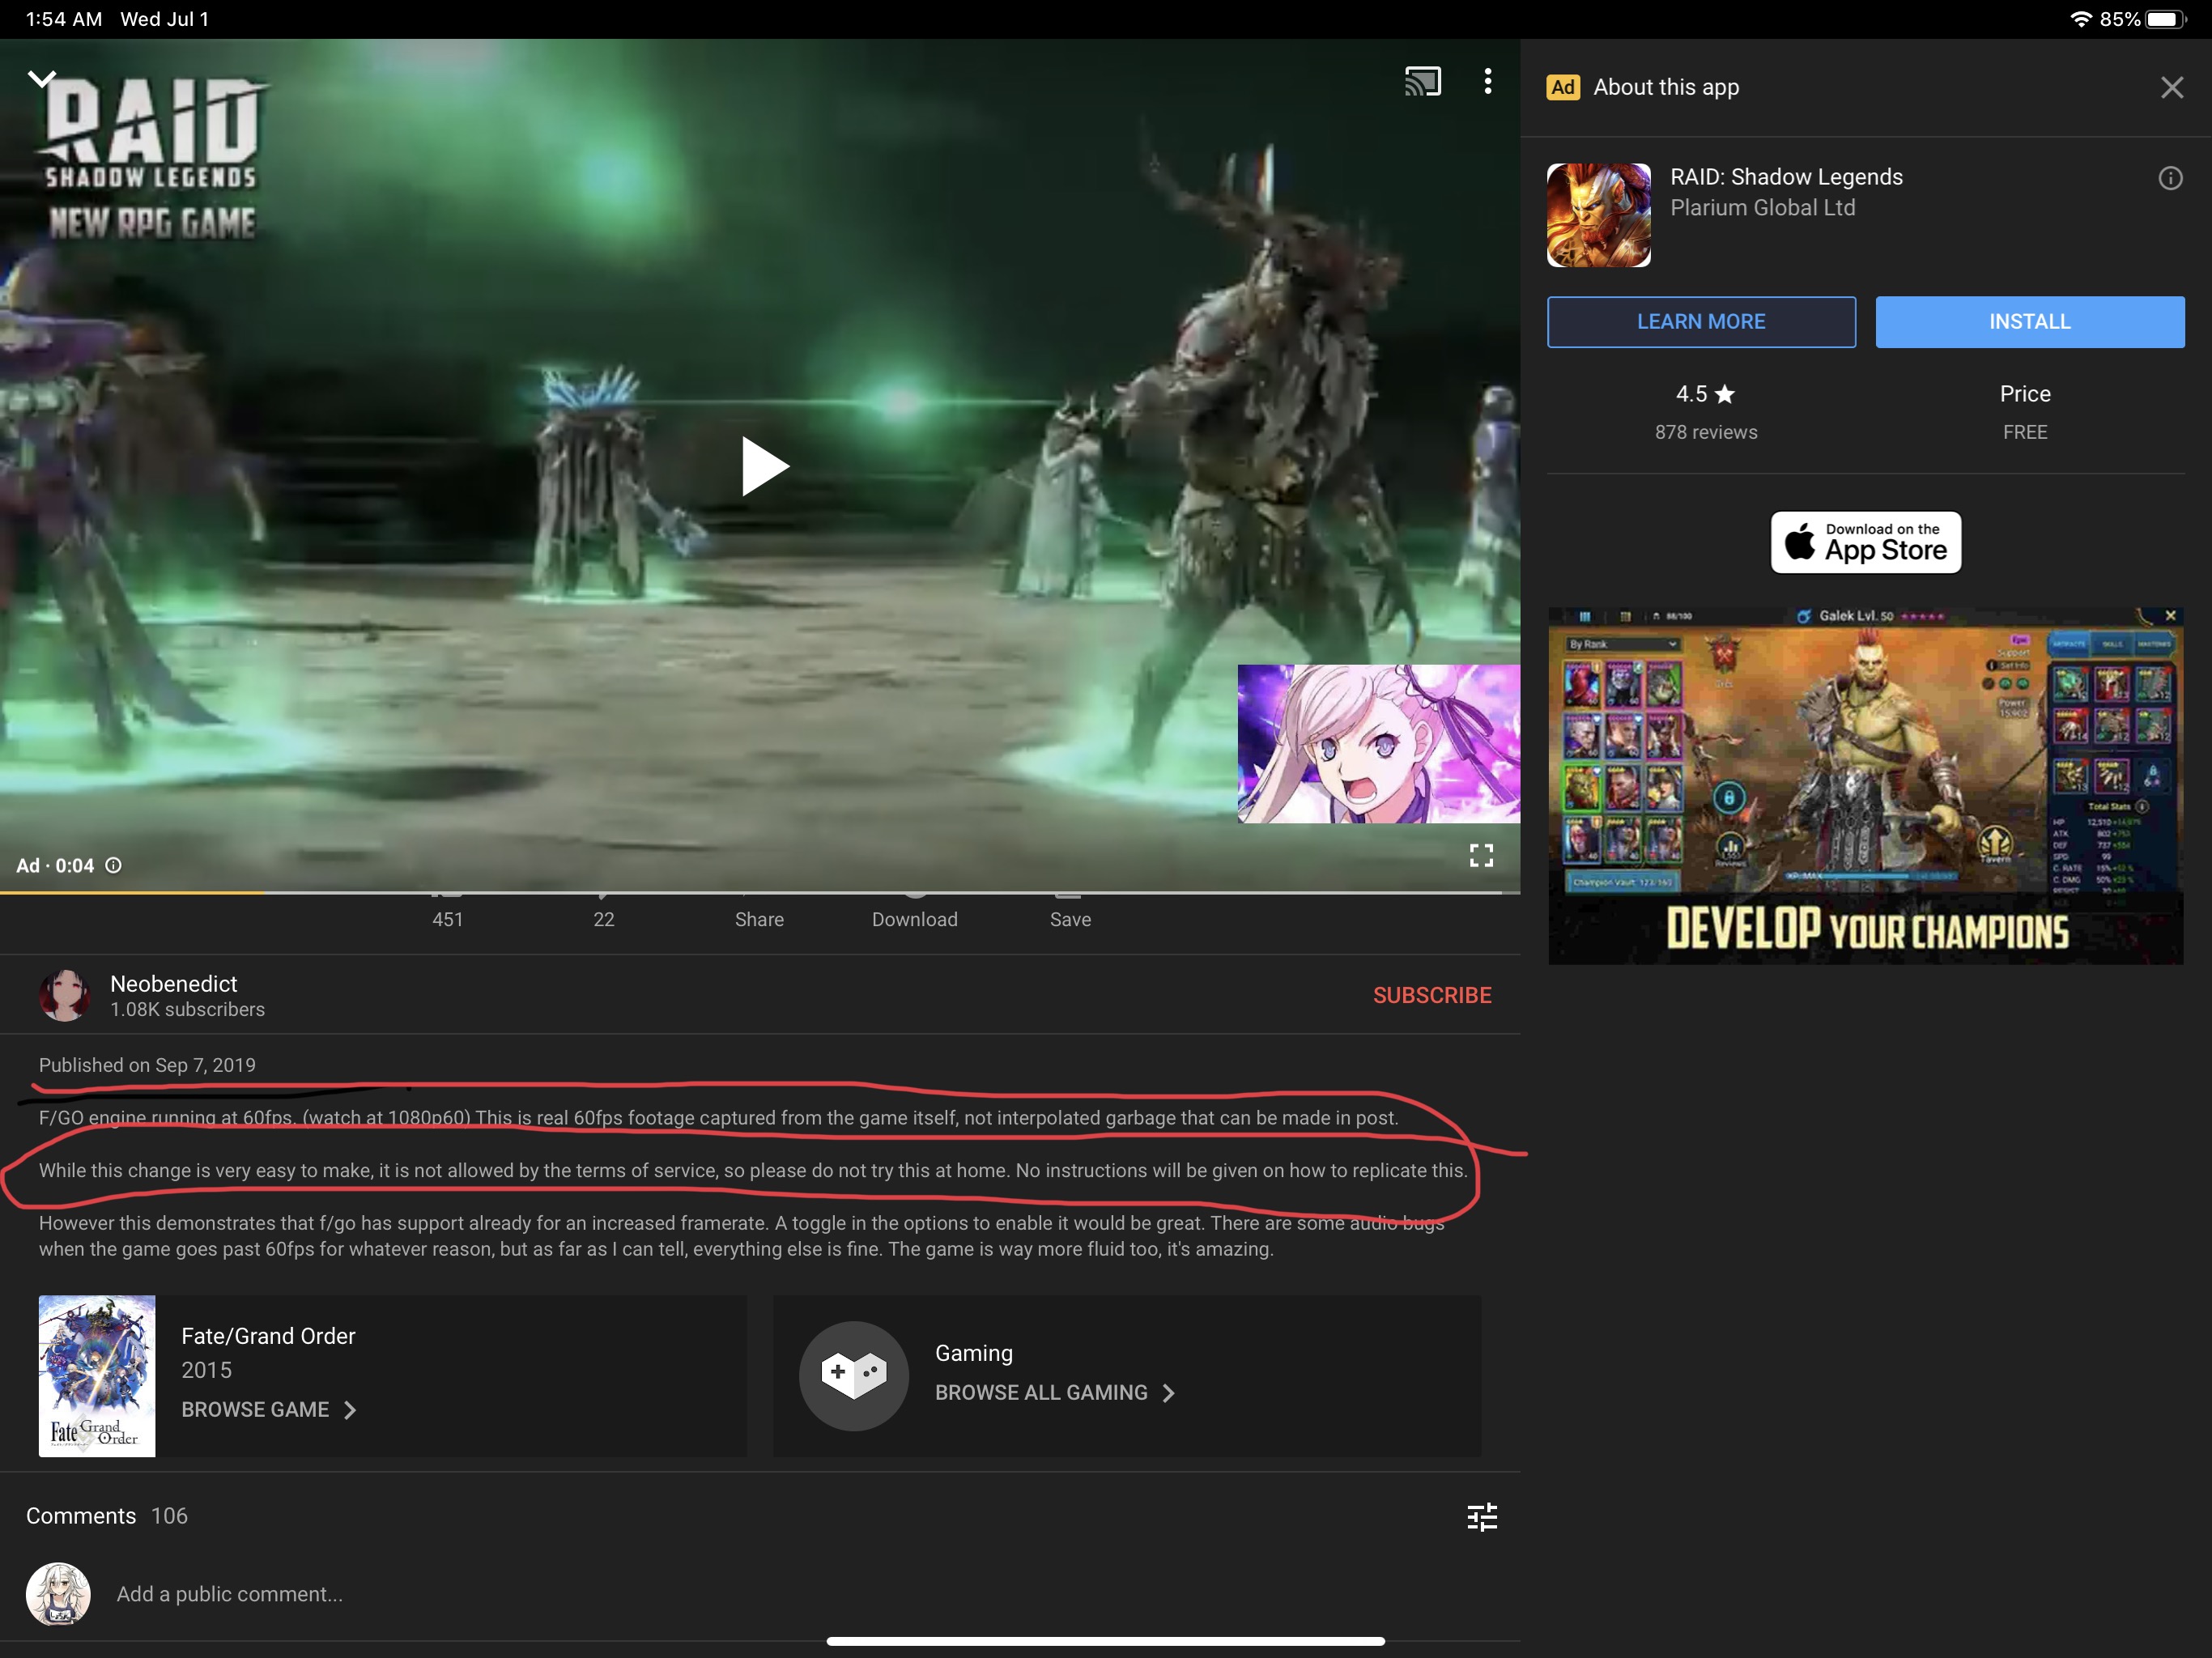Image resolution: width=2212 pixels, height=1658 pixels.
Task: Close the About this app ad panel
Action: point(2171,88)
